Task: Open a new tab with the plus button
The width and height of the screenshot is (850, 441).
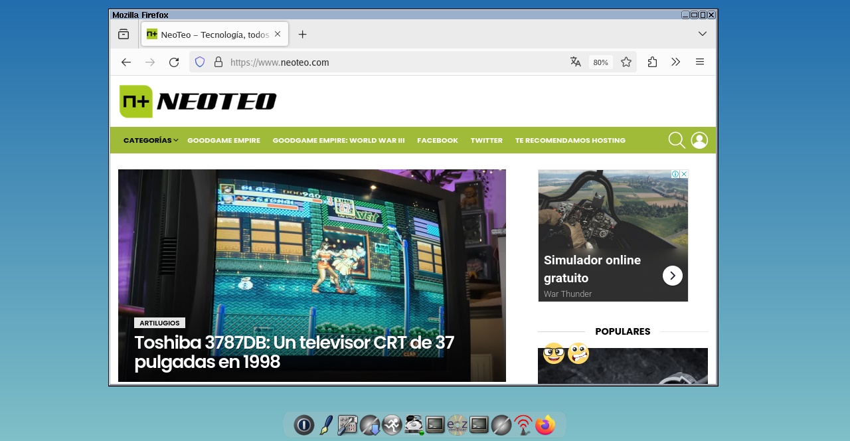Action: (302, 34)
